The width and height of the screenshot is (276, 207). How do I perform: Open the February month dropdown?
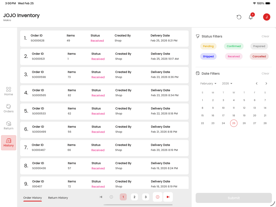point(208,84)
